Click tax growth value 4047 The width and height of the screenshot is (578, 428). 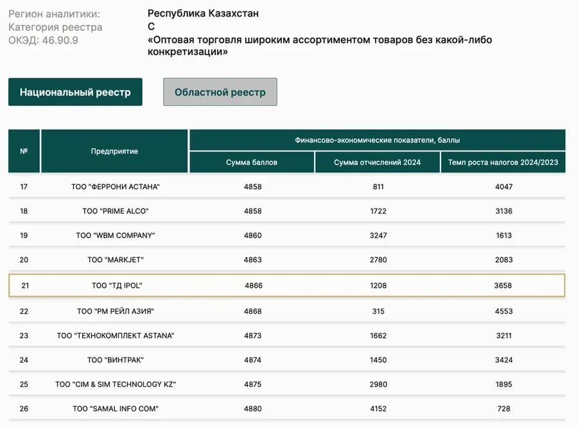point(504,187)
